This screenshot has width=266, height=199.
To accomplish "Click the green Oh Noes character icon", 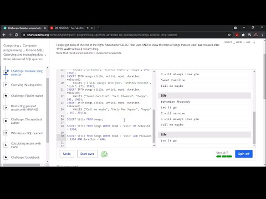I will tap(104, 154).
